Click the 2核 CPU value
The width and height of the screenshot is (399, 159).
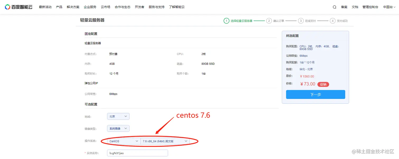[203, 54]
